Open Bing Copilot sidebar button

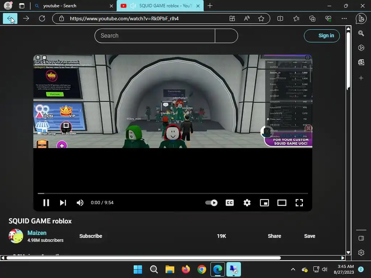click(x=361, y=19)
